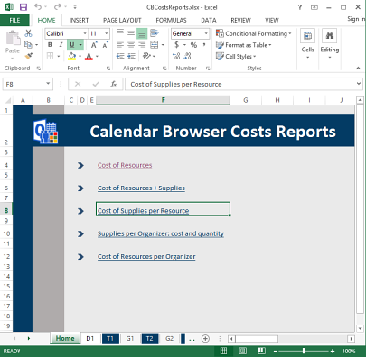366x357 pixels.
Task: Align text to top of cell
Action: click(120, 32)
